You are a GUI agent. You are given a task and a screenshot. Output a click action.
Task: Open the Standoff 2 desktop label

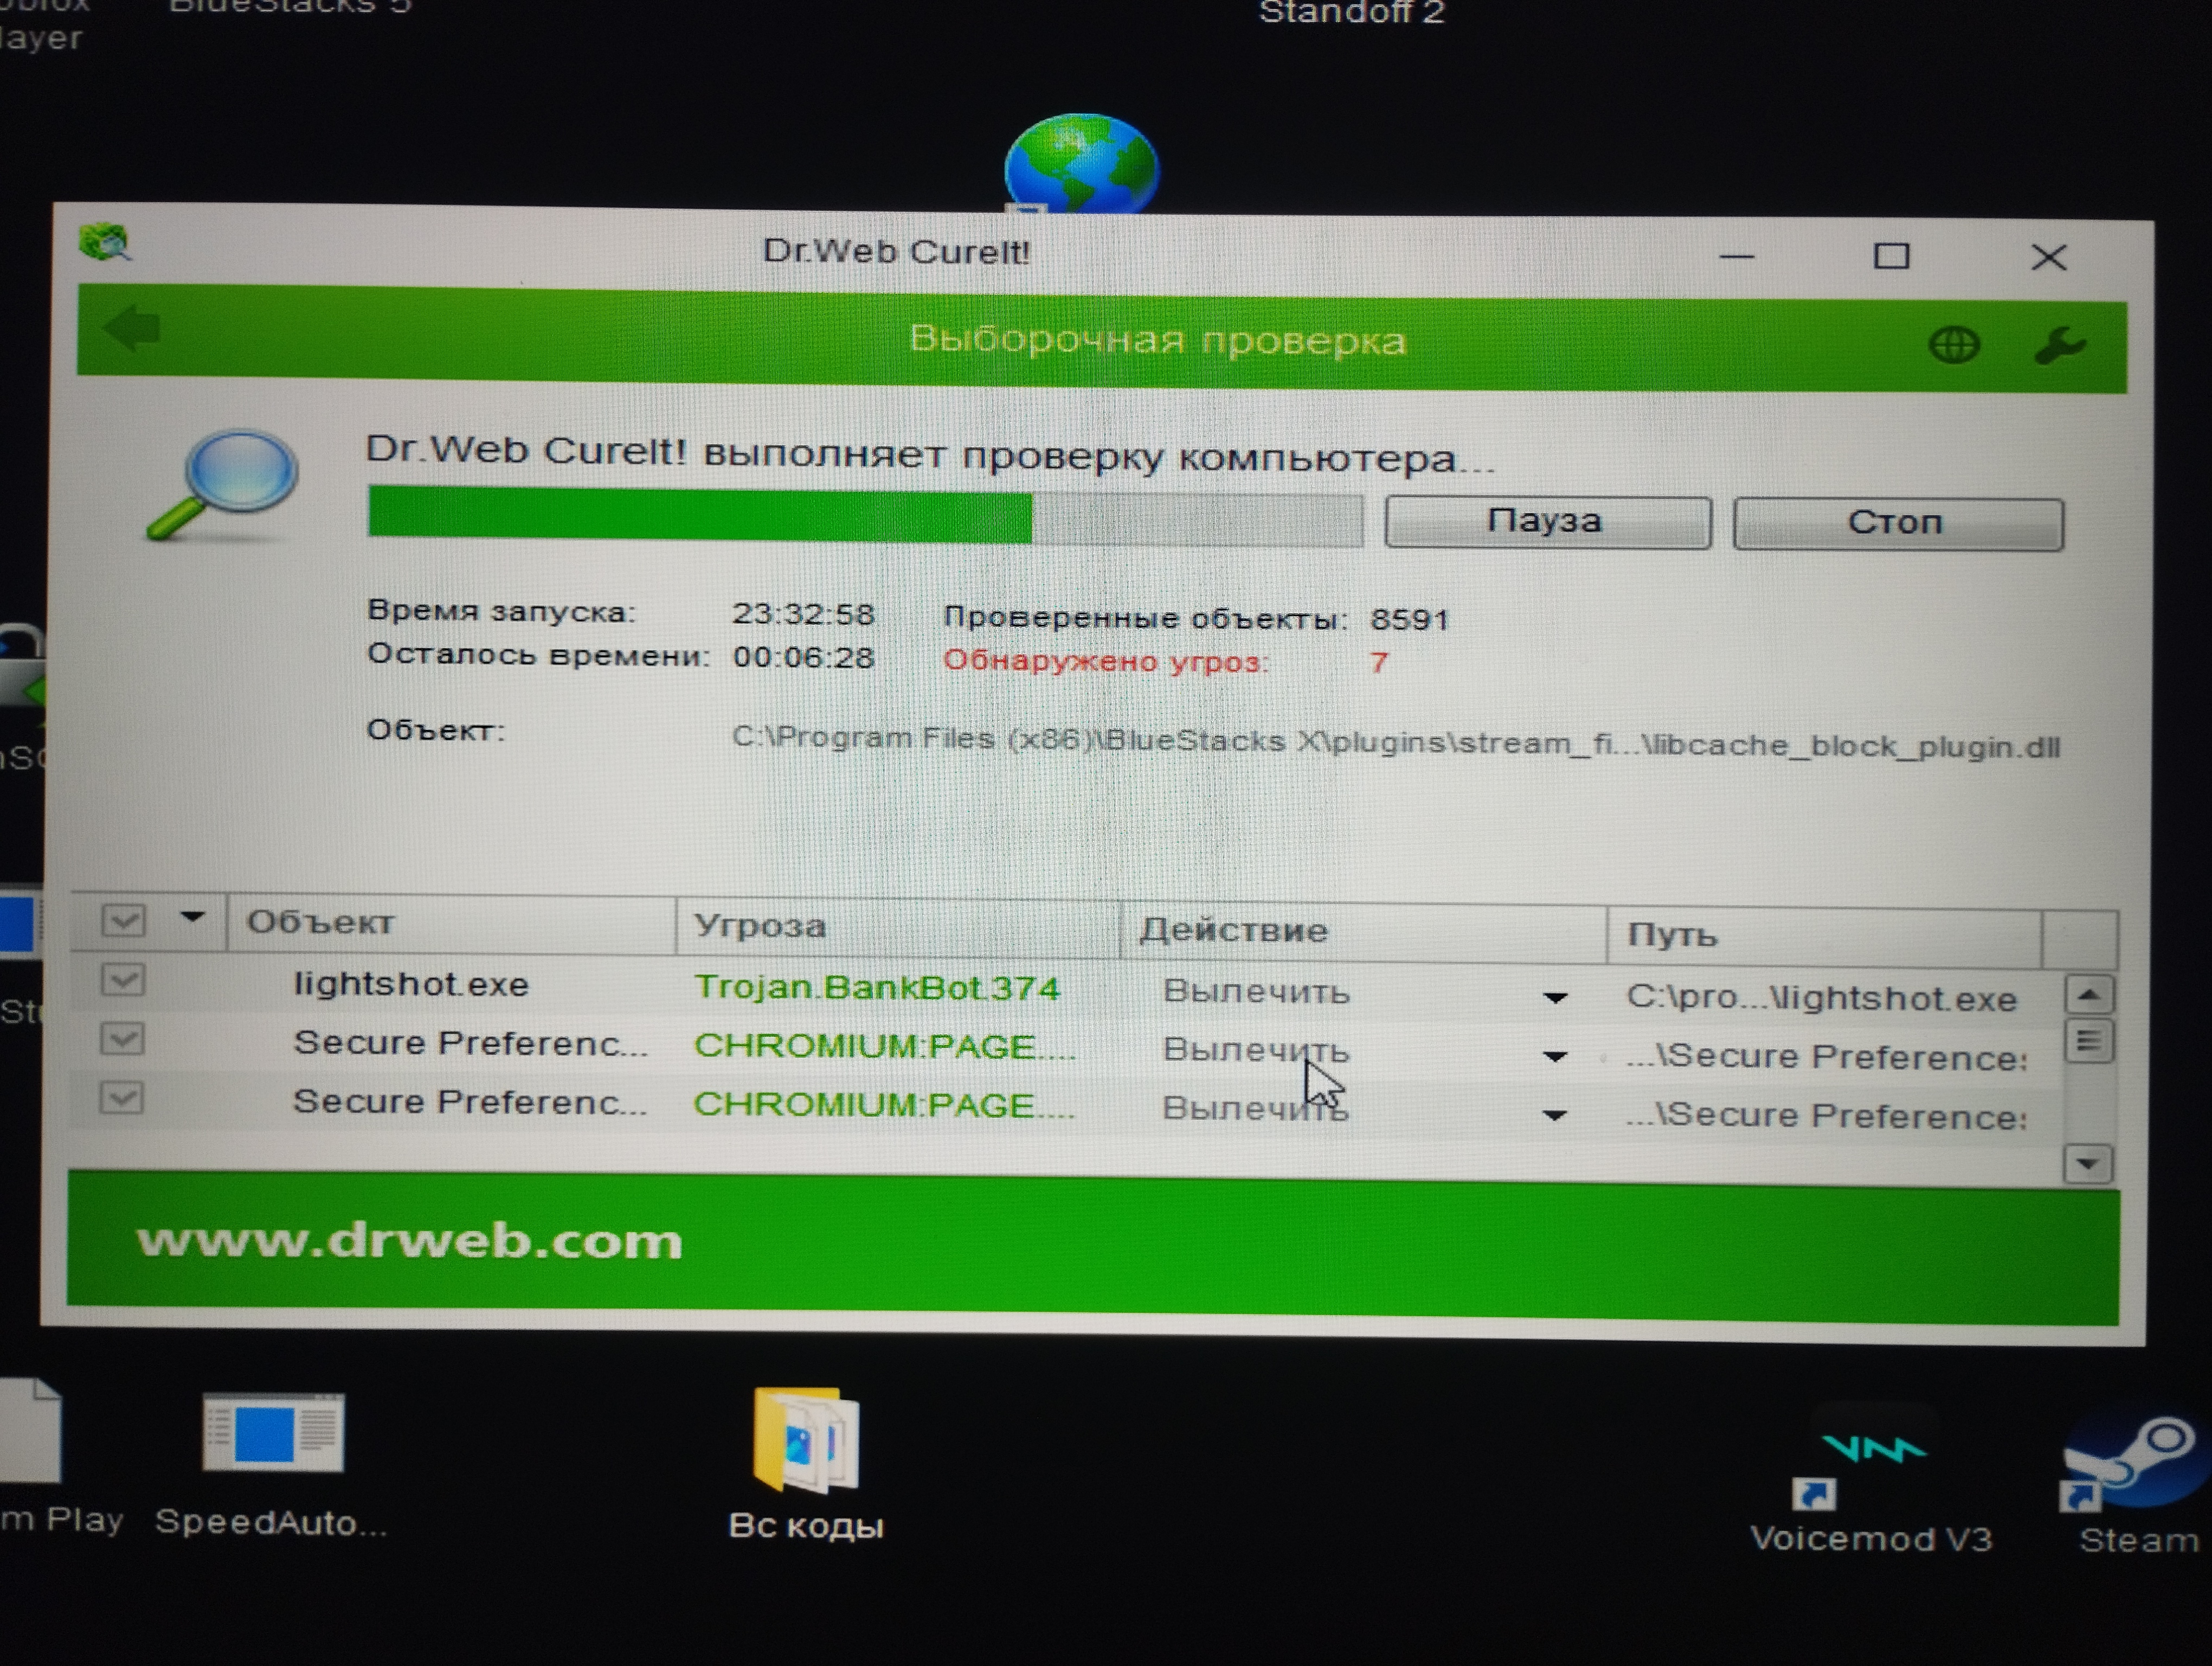[x=1351, y=12]
